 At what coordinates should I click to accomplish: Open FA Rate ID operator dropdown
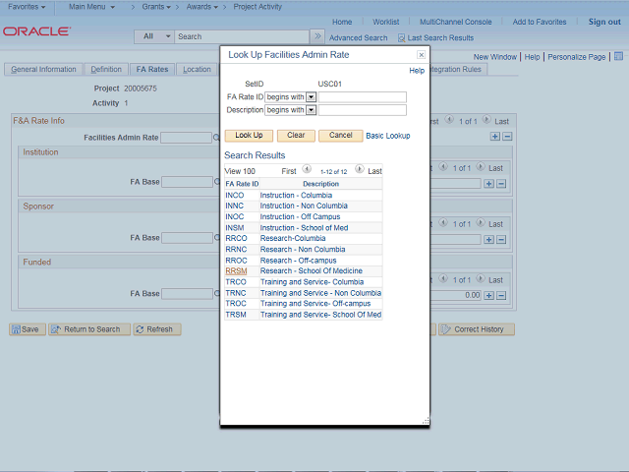tap(311, 97)
